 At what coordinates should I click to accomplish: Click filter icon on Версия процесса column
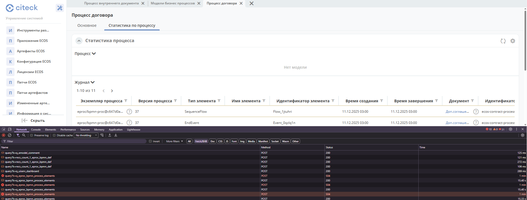coord(176,101)
